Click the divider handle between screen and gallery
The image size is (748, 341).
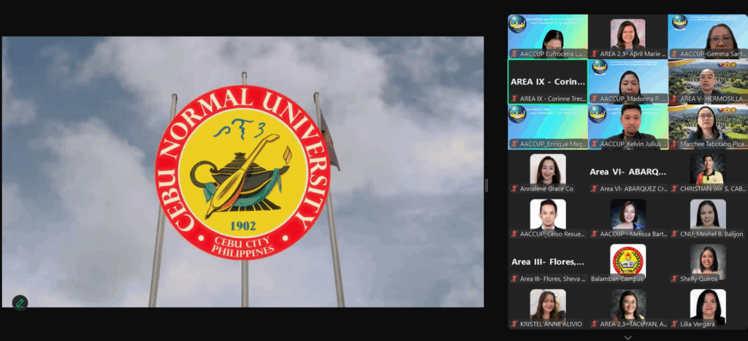tap(486, 185)
